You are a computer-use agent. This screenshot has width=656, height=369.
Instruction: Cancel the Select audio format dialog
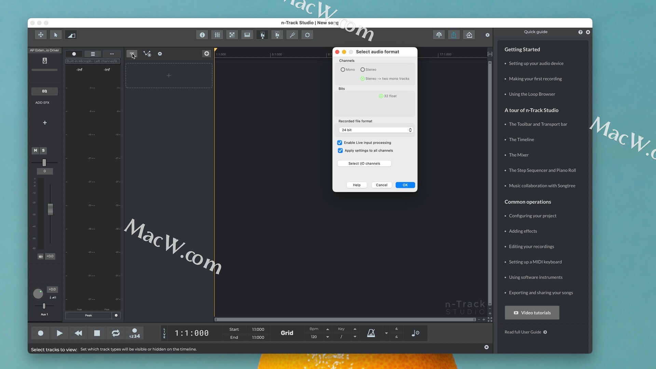[382, 185]
